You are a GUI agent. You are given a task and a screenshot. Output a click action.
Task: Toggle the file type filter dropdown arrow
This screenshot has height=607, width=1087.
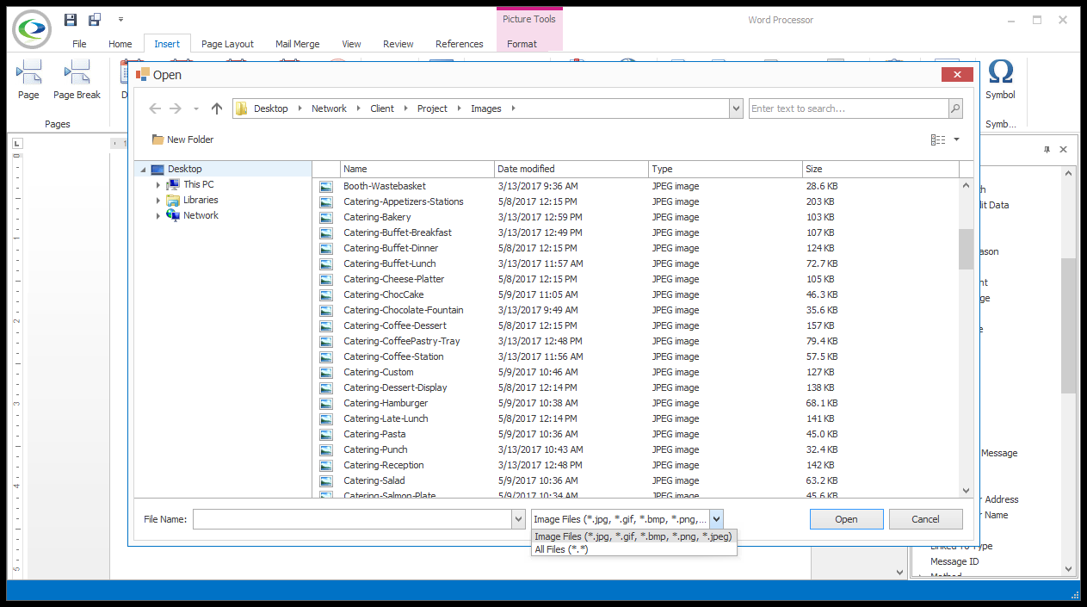[717, 519]
